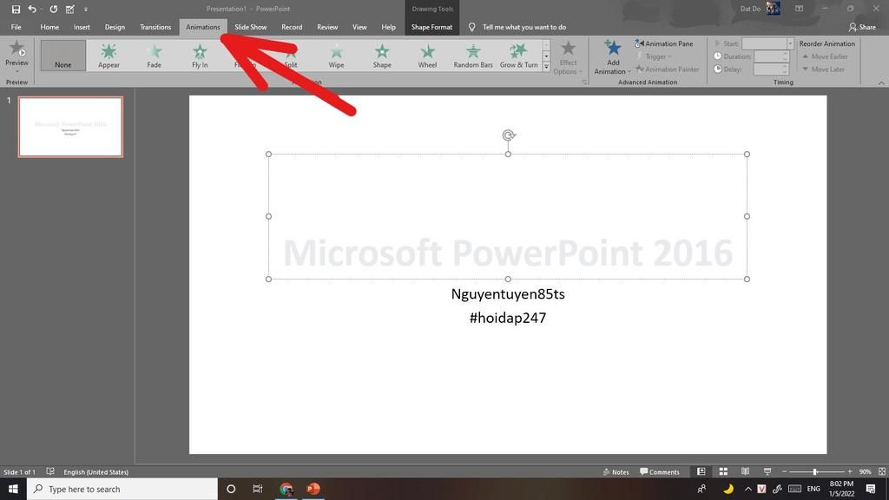The height and width of the screenshot is (500, 889).
Task: Open the Windows Start menu
Action: [13, 489]
